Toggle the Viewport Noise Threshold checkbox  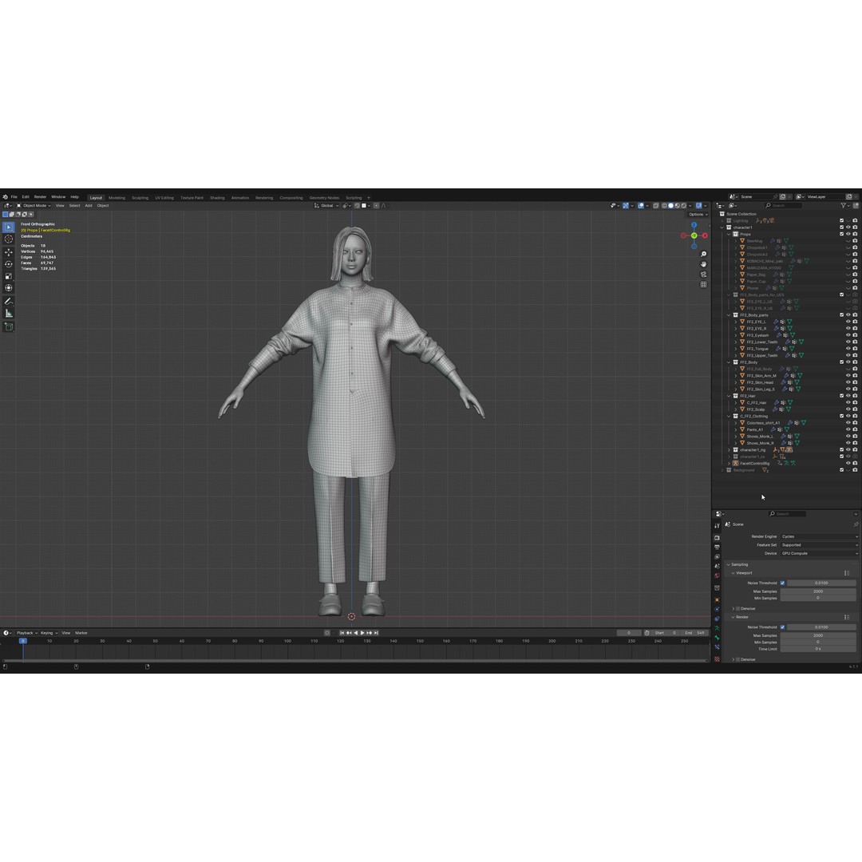[x=782, y=583]
